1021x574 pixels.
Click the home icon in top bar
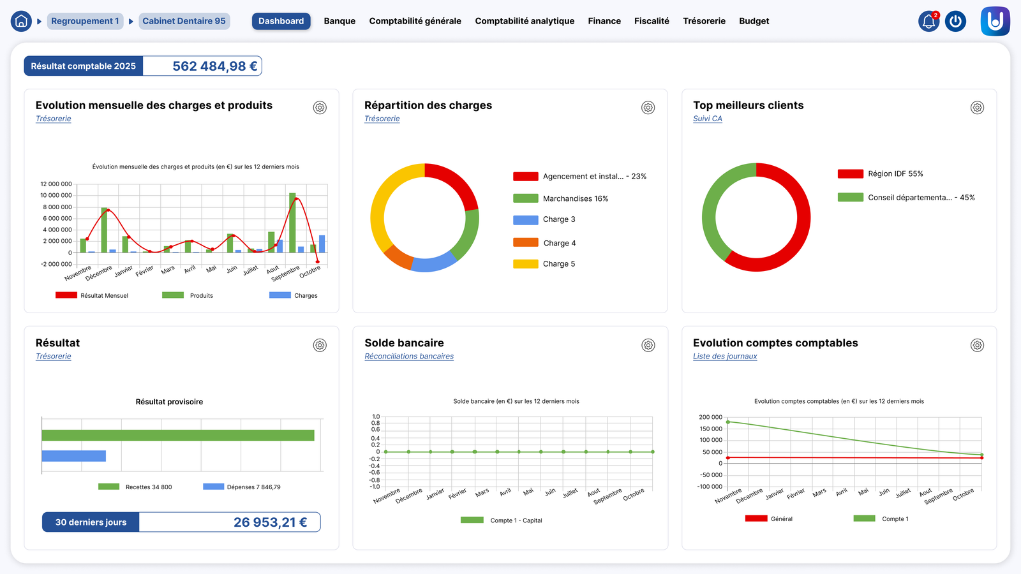point(21,21)
